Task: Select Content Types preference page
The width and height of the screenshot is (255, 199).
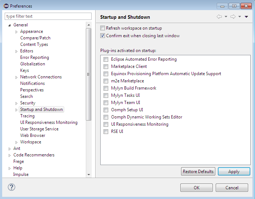Action: tap(34, 44)
